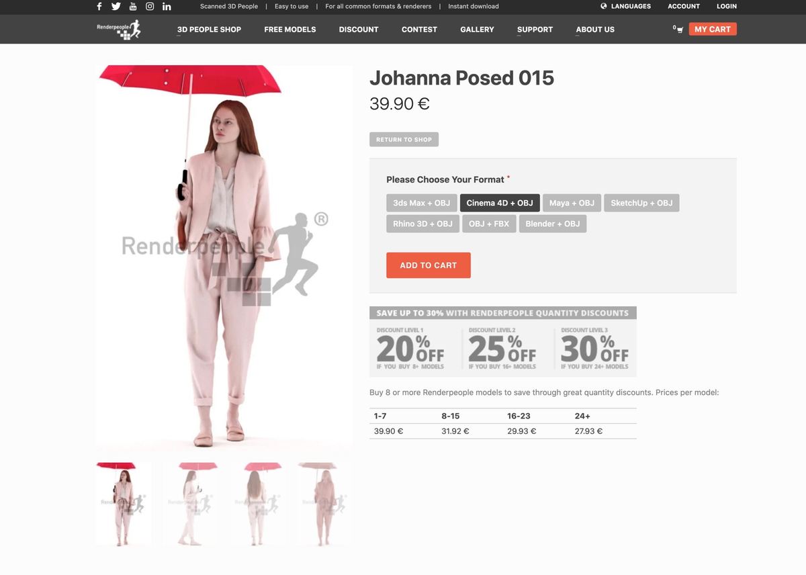Click the Johanna Posed 015 title
The image size is (806, 575).
tap(462, 78)
